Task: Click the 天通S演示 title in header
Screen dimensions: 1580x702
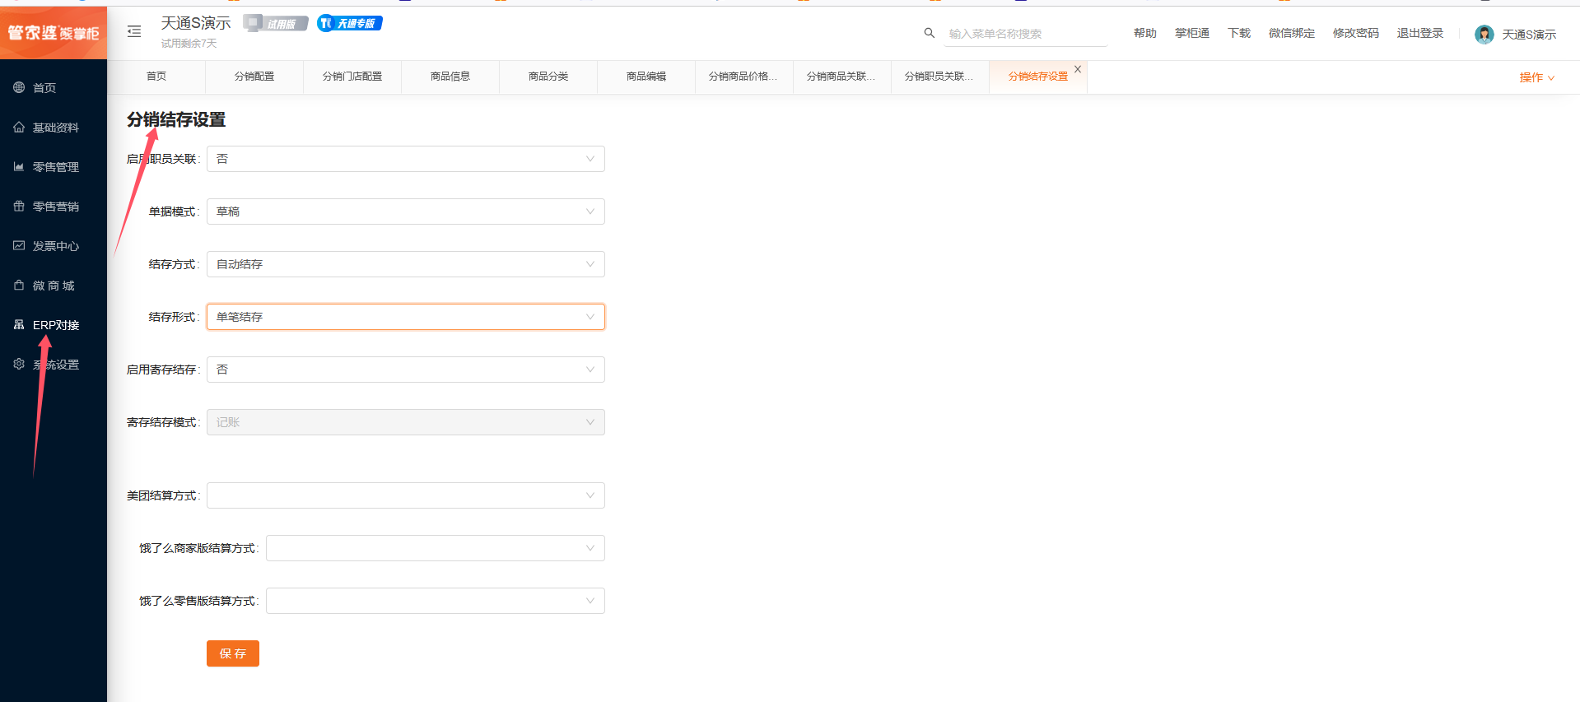Action: (x=196, y=23)
